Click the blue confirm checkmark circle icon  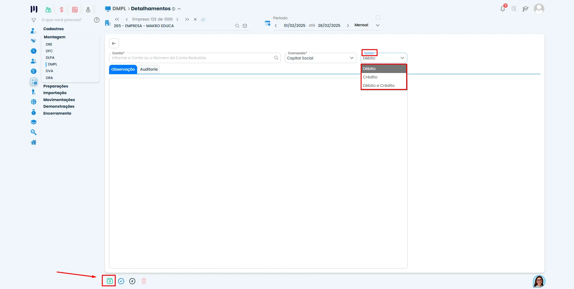(121, 281)
